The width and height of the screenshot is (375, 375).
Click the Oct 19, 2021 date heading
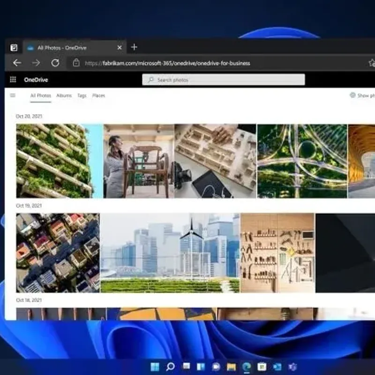[29, 206]
